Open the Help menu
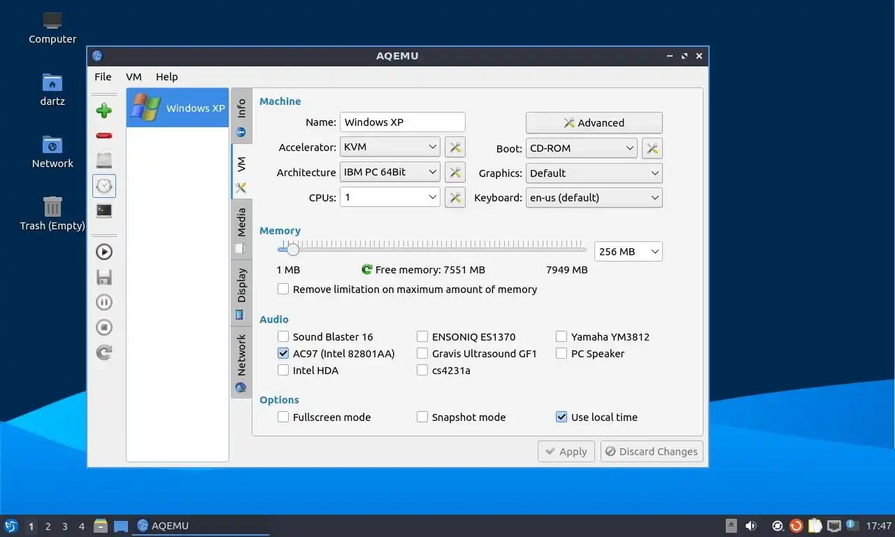Image resolution: width=895 pixels, height=537 pixels. [x=166, y=77]
